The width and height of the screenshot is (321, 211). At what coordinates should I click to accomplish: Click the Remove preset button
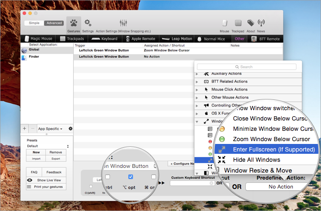tap(55, 152)
